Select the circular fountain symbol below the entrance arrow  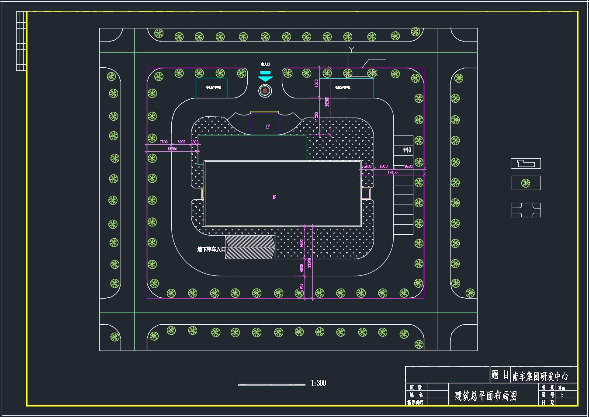click(265, 91)
